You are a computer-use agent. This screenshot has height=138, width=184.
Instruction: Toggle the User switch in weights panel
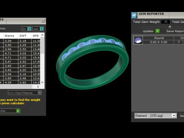click(x=38, y=29)
